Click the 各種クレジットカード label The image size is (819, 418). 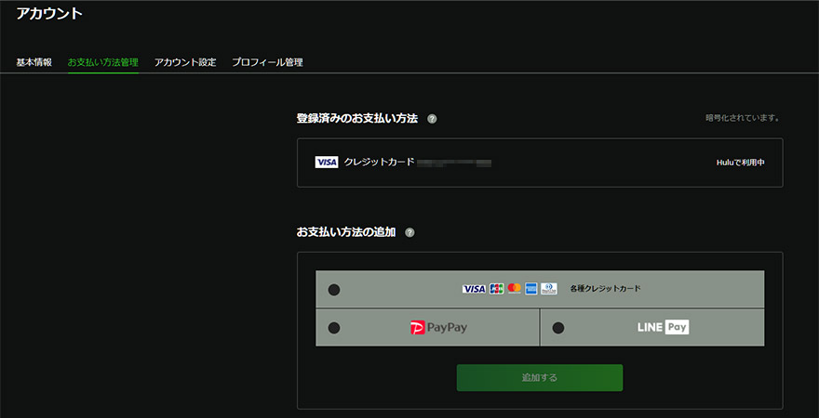click(x=605, y=288)
